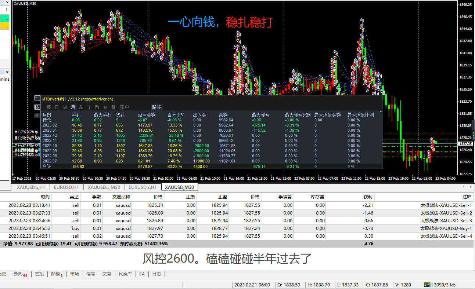This screenshot has height=289, width=475.
Task: Click the network signal icon showing 3099/3 kb
Action: tap(428, 285)
